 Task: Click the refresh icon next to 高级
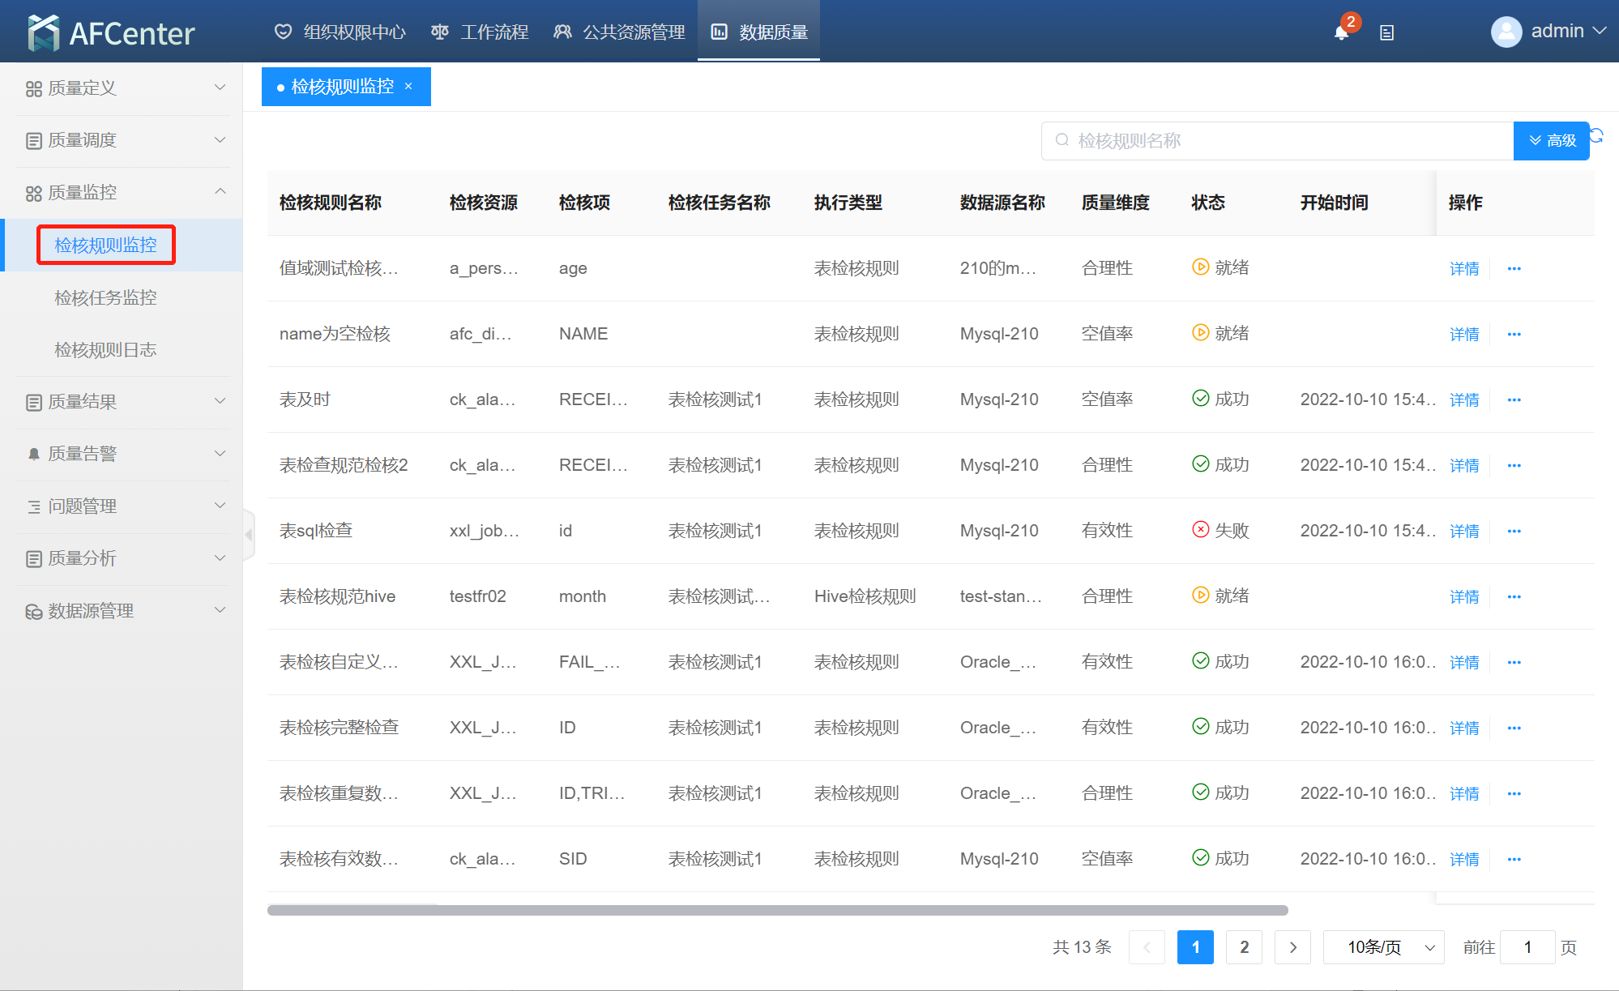tap(1596, 135)
